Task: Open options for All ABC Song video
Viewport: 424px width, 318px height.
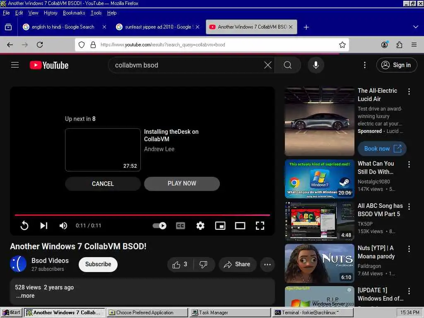Action: click(x=409, y=207)
